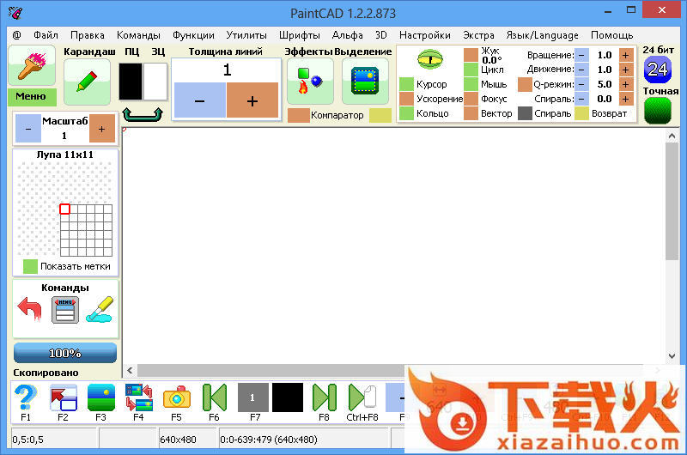
Task: Decrease Вращение value
Action: [x=581, y=55]
